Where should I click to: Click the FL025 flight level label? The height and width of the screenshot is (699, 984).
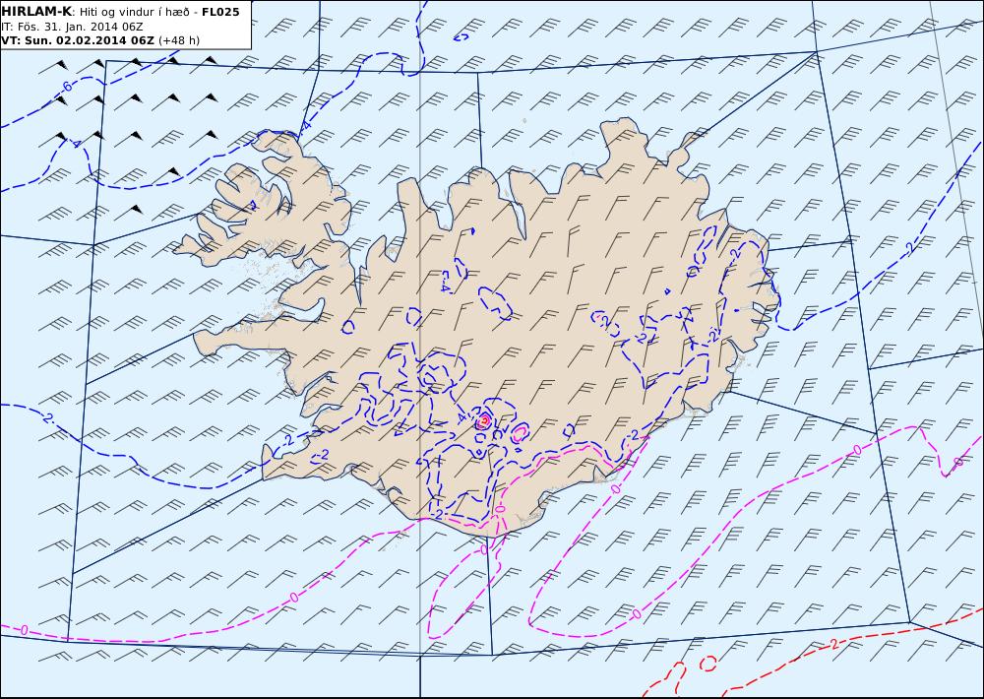tap(220, 11)
